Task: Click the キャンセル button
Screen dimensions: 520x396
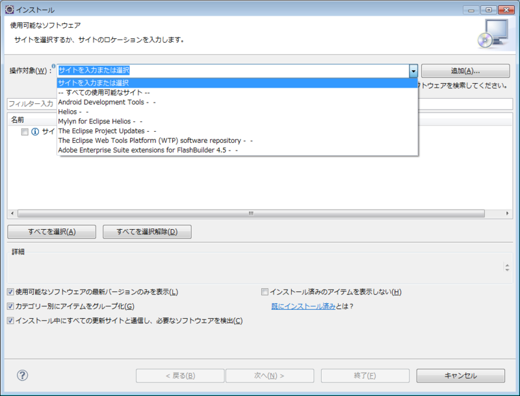Action: (461, 375)
